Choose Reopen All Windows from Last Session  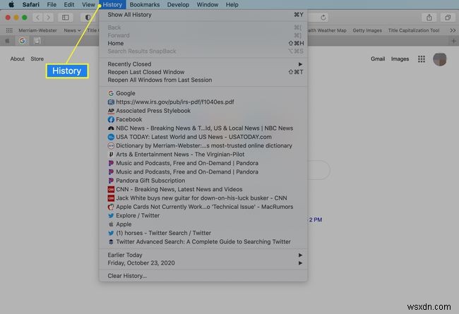pyautogui.click(x=203, y=80)
